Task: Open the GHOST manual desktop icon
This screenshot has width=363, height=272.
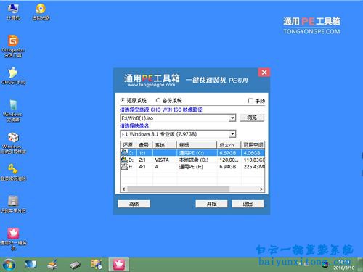Action: click(13, 75)
